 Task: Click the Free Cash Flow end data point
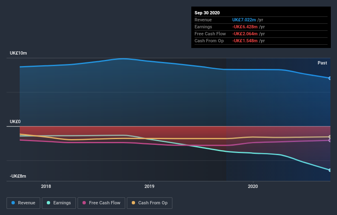(x=330, y=140)
